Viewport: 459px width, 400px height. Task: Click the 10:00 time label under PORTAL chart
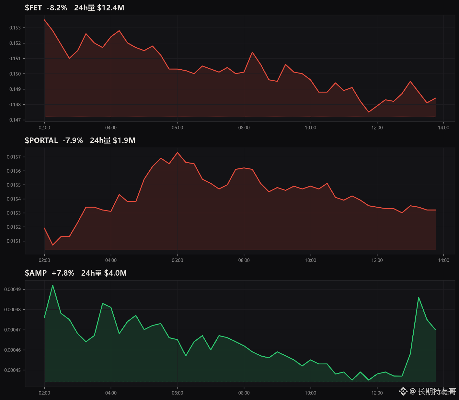click(311, 260)
